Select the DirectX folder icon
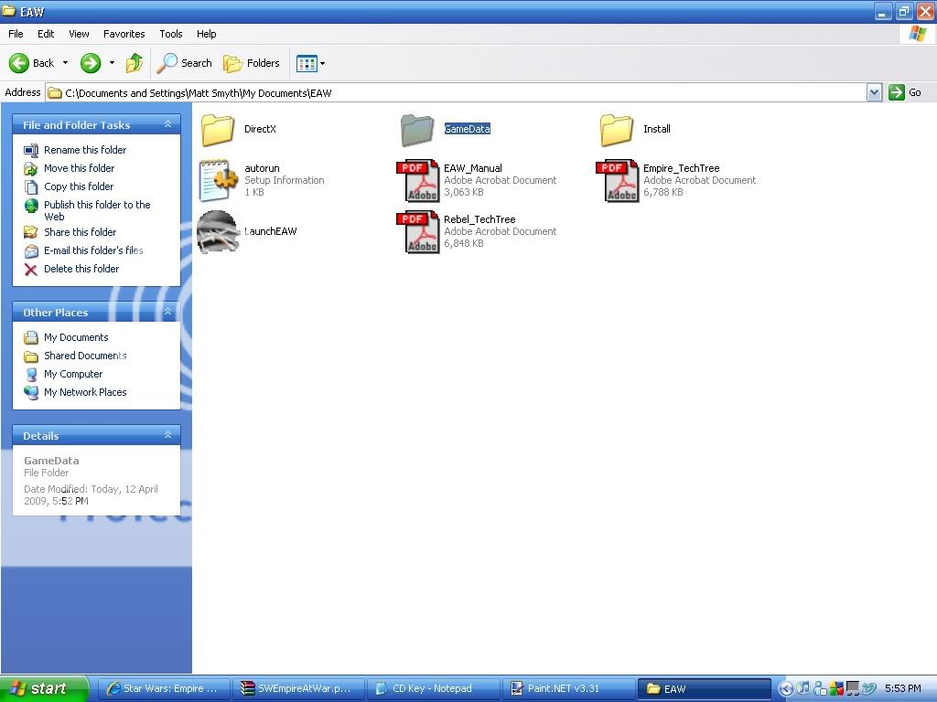Viewport: 937px width, 702px height. point(218,130)
